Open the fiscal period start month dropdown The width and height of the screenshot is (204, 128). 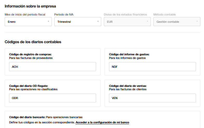pyautogui.click(x=28, y=22)
